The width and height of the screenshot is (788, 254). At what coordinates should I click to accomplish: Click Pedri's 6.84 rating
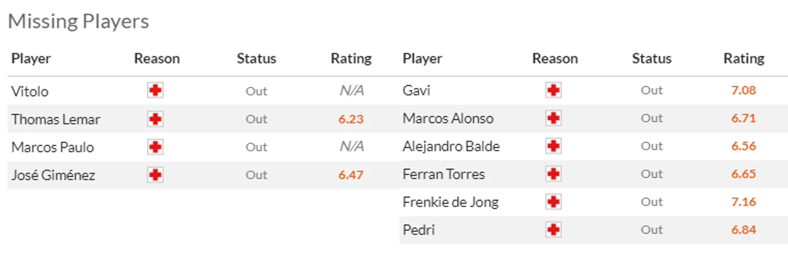click(743, 230)
